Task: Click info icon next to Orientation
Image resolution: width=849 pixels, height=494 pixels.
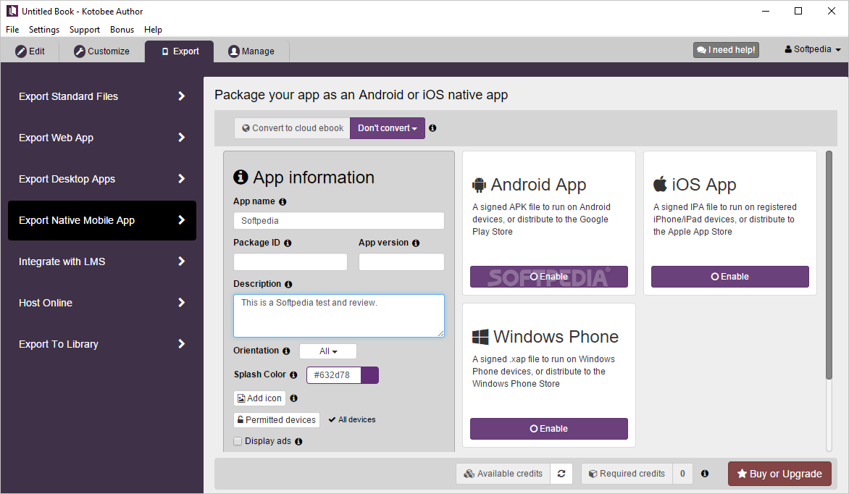Action: click(x=286, y=351)
